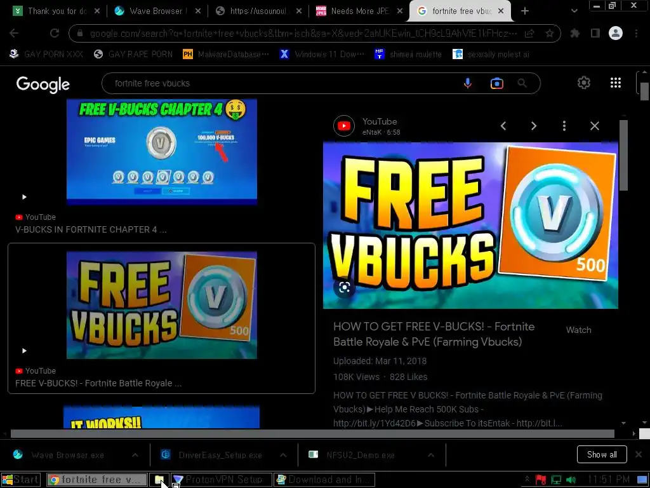Click the YouTube eNtaK 6:58 source text
Screen dimensions: 650x488
pyautogui.click(x=381, y=126)
